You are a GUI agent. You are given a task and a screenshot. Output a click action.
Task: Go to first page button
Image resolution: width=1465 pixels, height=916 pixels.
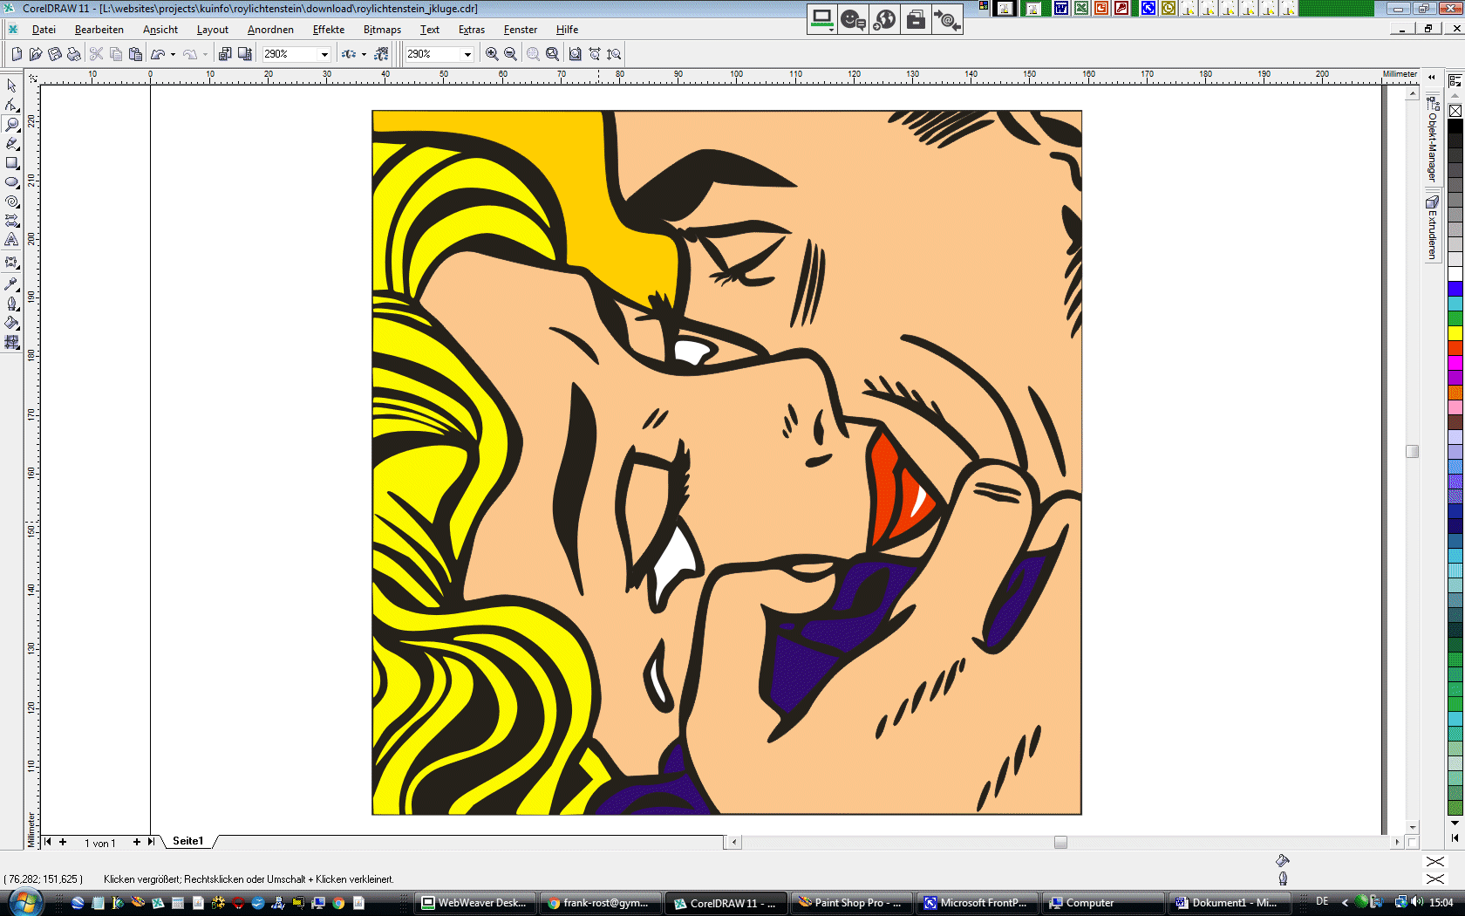[x=48, y=842]
